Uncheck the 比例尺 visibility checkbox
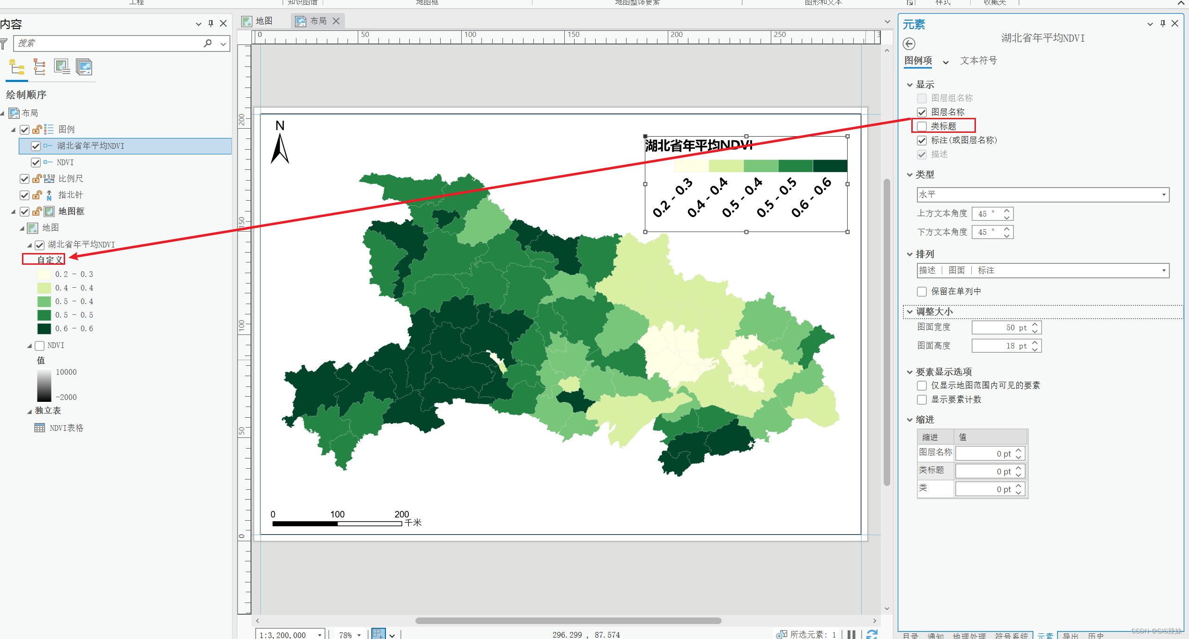1189x639 pixels. (x=25, y=179)
